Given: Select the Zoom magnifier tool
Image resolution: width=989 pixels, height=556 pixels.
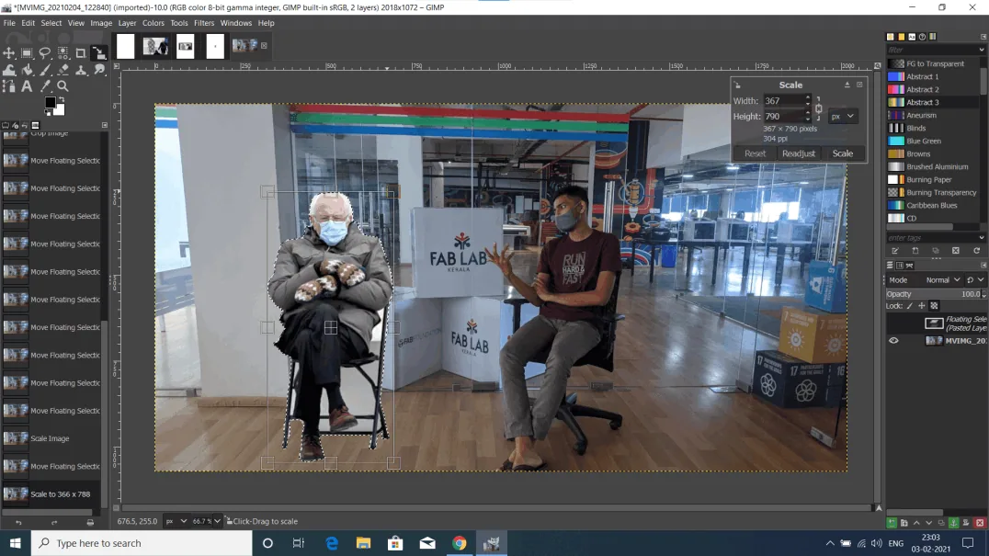Looking at the screenshot, I should (63, 86).
